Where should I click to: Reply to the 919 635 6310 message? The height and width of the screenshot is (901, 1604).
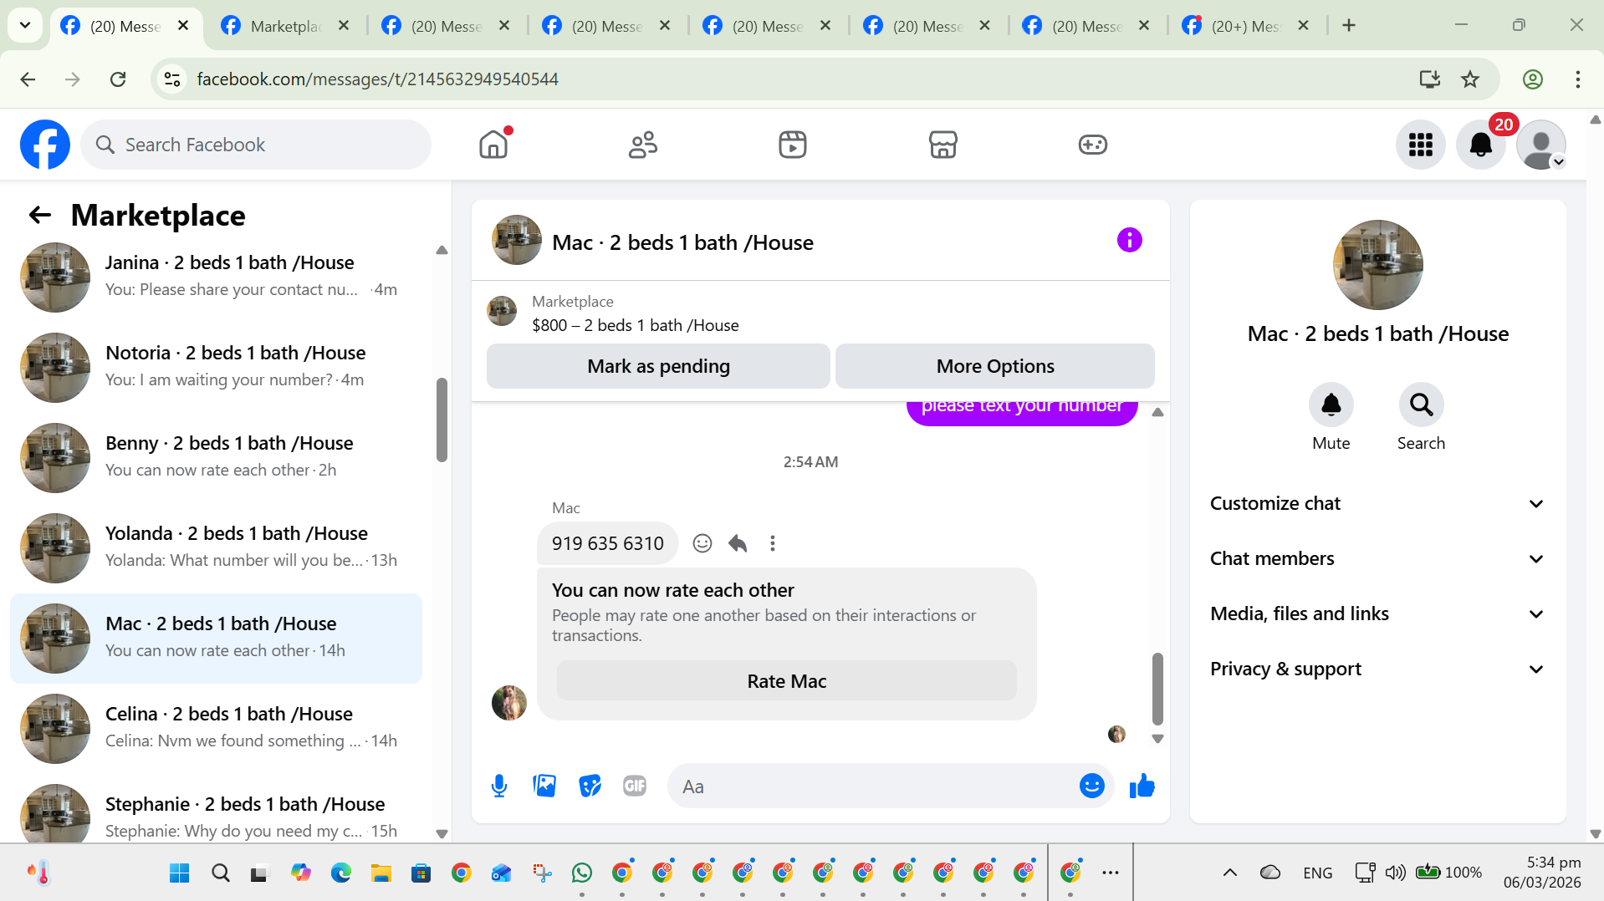point(738,543)
